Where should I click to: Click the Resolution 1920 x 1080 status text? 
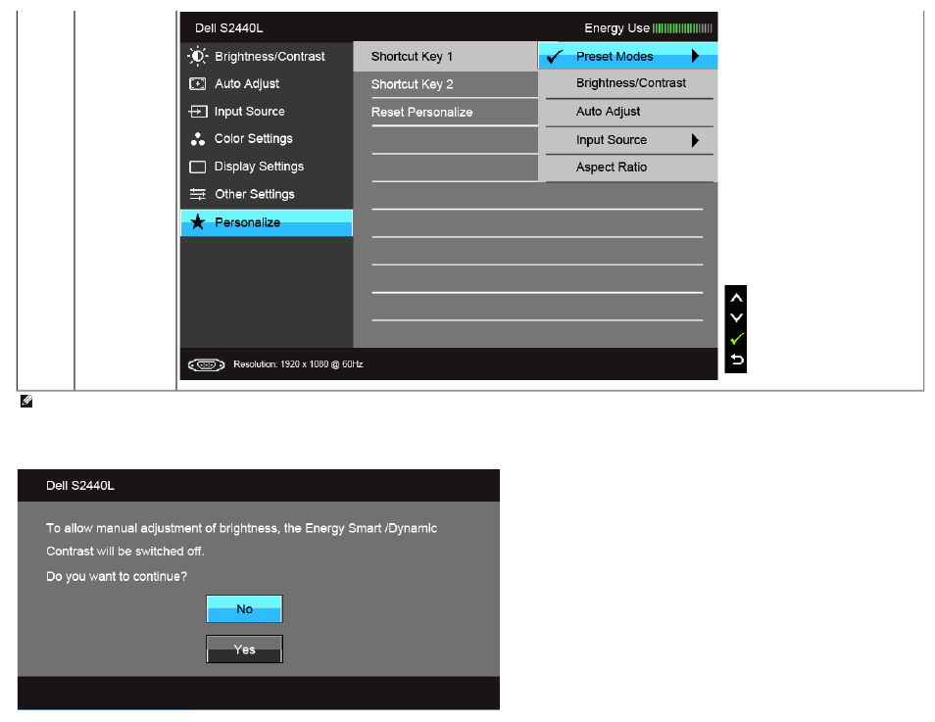298,364
